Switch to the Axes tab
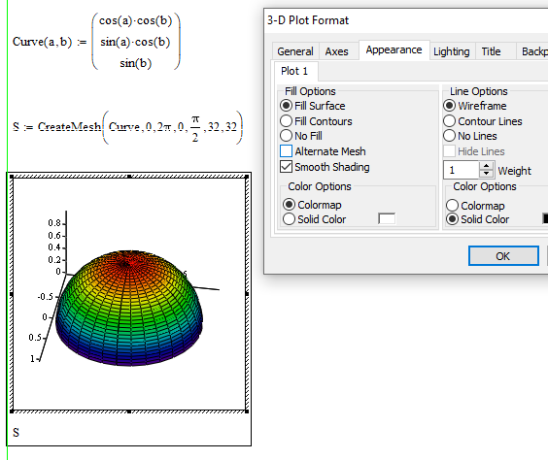 pos(336,51)
